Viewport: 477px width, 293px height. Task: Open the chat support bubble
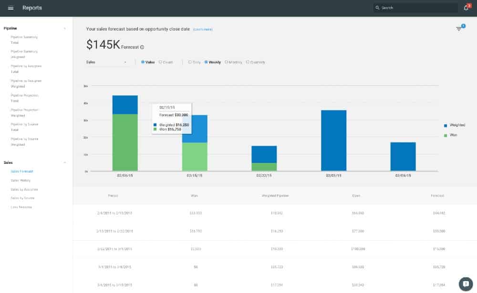(x=466, y=284)
